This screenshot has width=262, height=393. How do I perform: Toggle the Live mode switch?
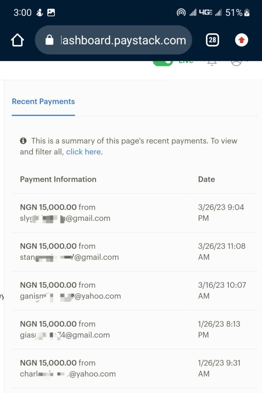coord(163,63)
